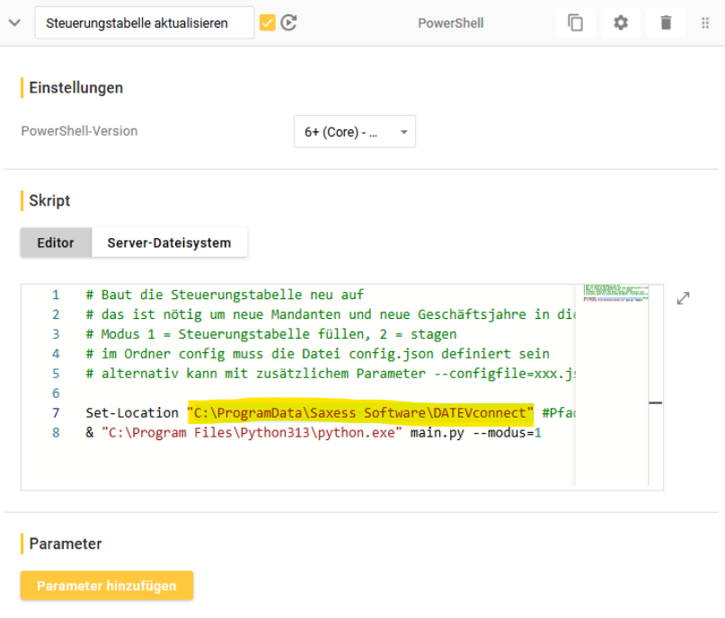Expand the script editor to fullscreen
The image size is (725, 618).
click(683, 298)
